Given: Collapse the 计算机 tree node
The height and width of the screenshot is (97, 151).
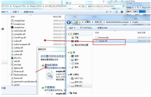Looking at the screenshot, I should [68, 74].
